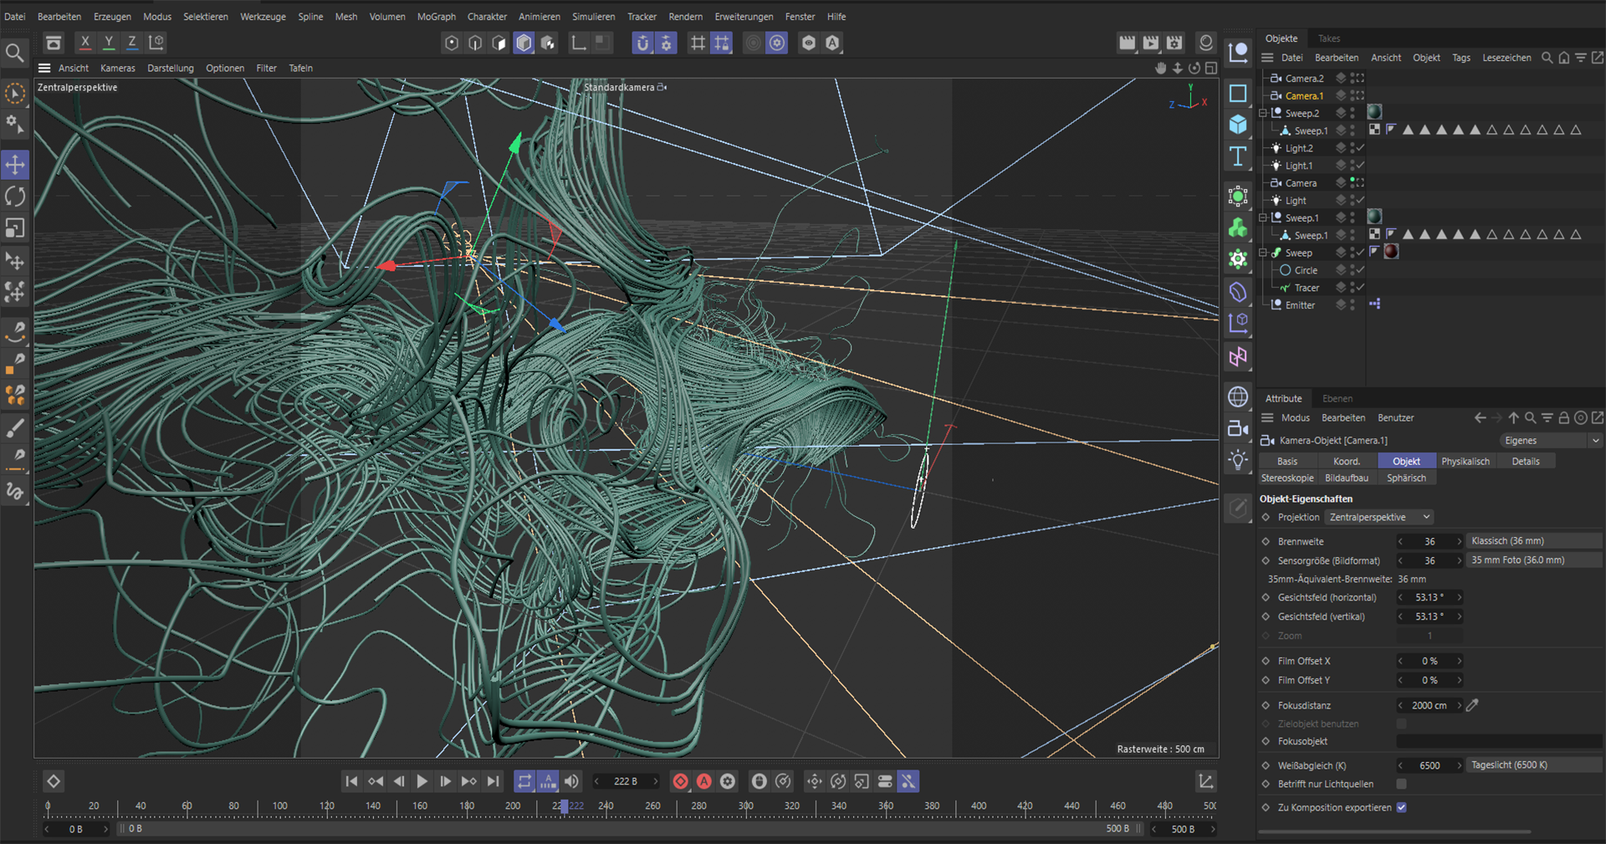Screen dimensions: 1606x844
Task: Select the Scale tool in left toolbar
Action: 15,228
